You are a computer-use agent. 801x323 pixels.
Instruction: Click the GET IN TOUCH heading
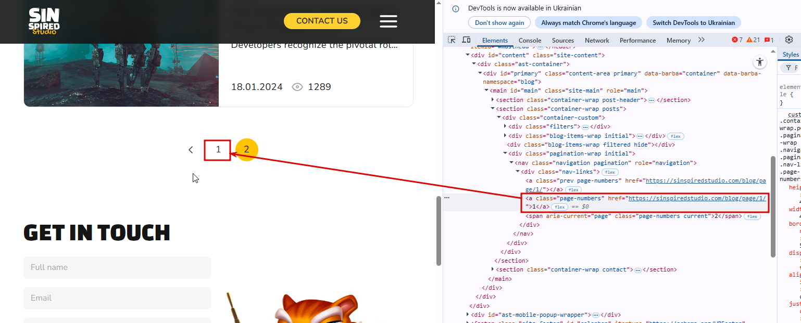click(x=97, y=233)
